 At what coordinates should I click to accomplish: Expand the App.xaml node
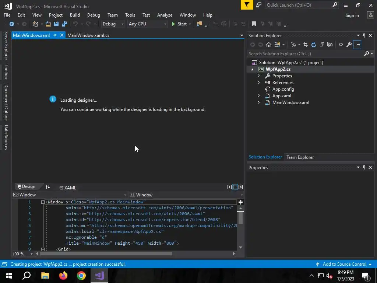(258, 95)
